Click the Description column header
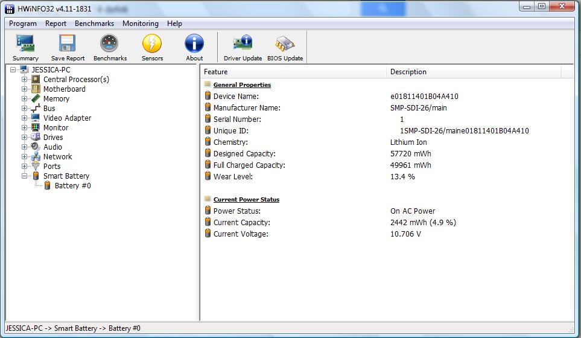Viewport: 581px width, 338px height. (x=474, y=72)
